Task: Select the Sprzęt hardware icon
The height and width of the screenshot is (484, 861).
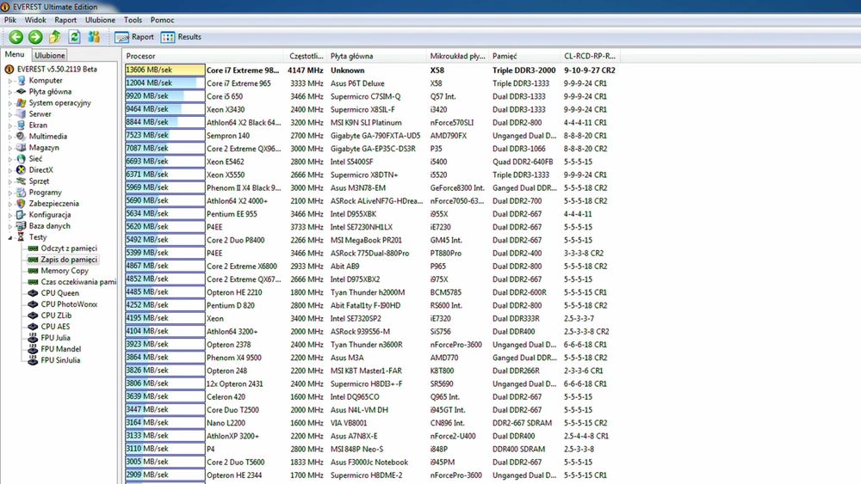Action: click(x=21, y=181)
